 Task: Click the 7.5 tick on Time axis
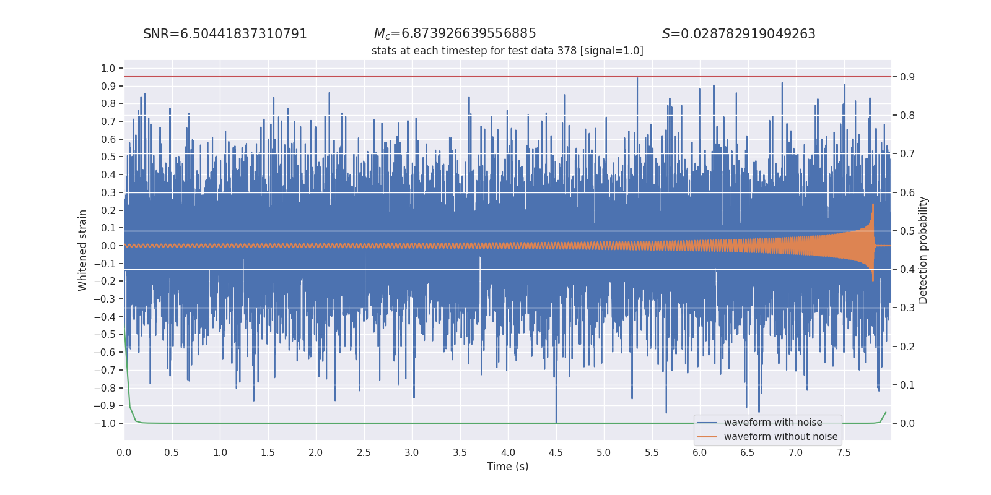point(844,452)
